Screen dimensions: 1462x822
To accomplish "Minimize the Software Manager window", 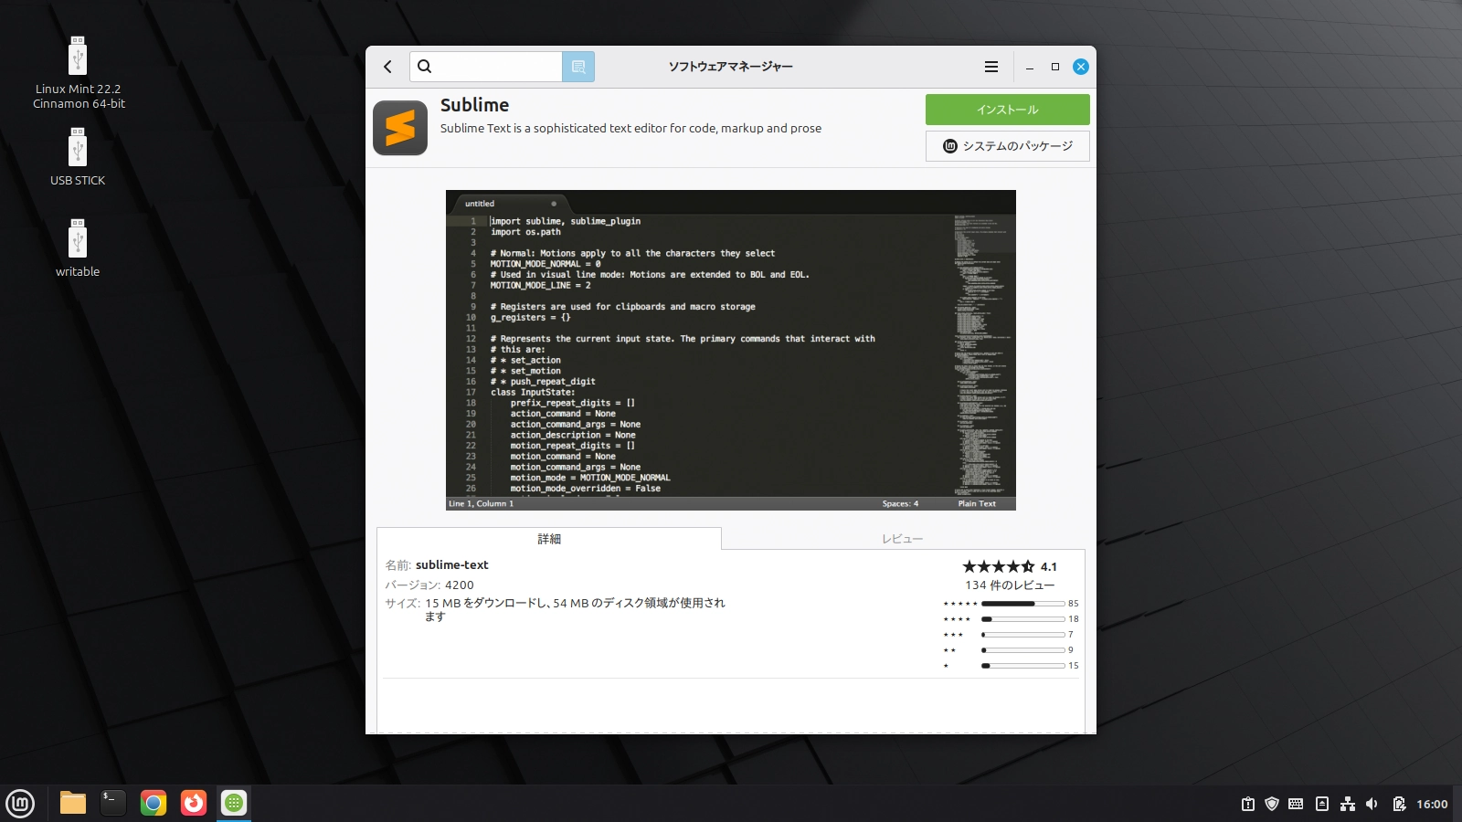I will click(x=1030, y=67).
